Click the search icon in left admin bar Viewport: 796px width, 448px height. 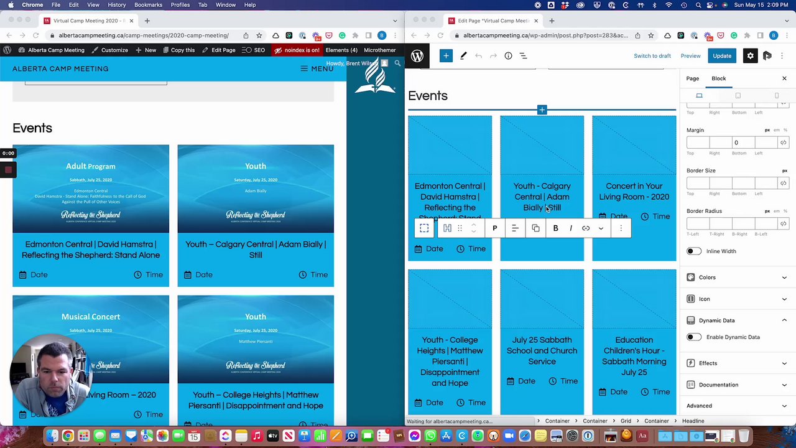pyautogui.click(x=397, y=63)
